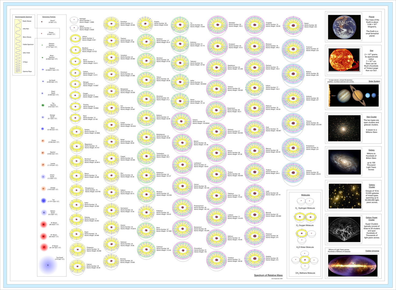Click the 'Elementary Particles' heading
The image size is (396, 290).
point(49,17)
